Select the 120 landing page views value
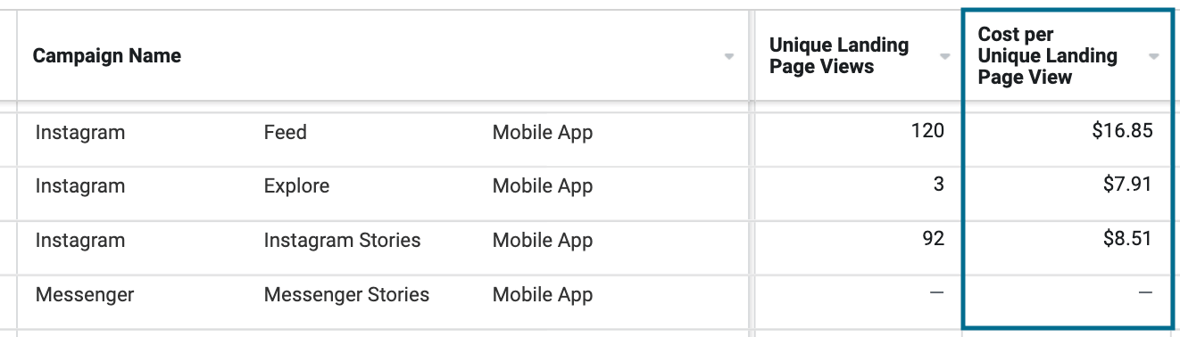The width and height of the screenshot is (1180, 337). [928, 132]
